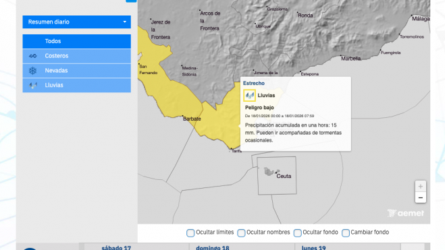This screenshot has width=445, height=250.
Task: Click the Barbate label on map
Action: pos(192,119)
